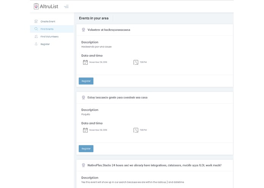
Task: Click the Estoy buscando gente para construir title
Action: (117, 97)
